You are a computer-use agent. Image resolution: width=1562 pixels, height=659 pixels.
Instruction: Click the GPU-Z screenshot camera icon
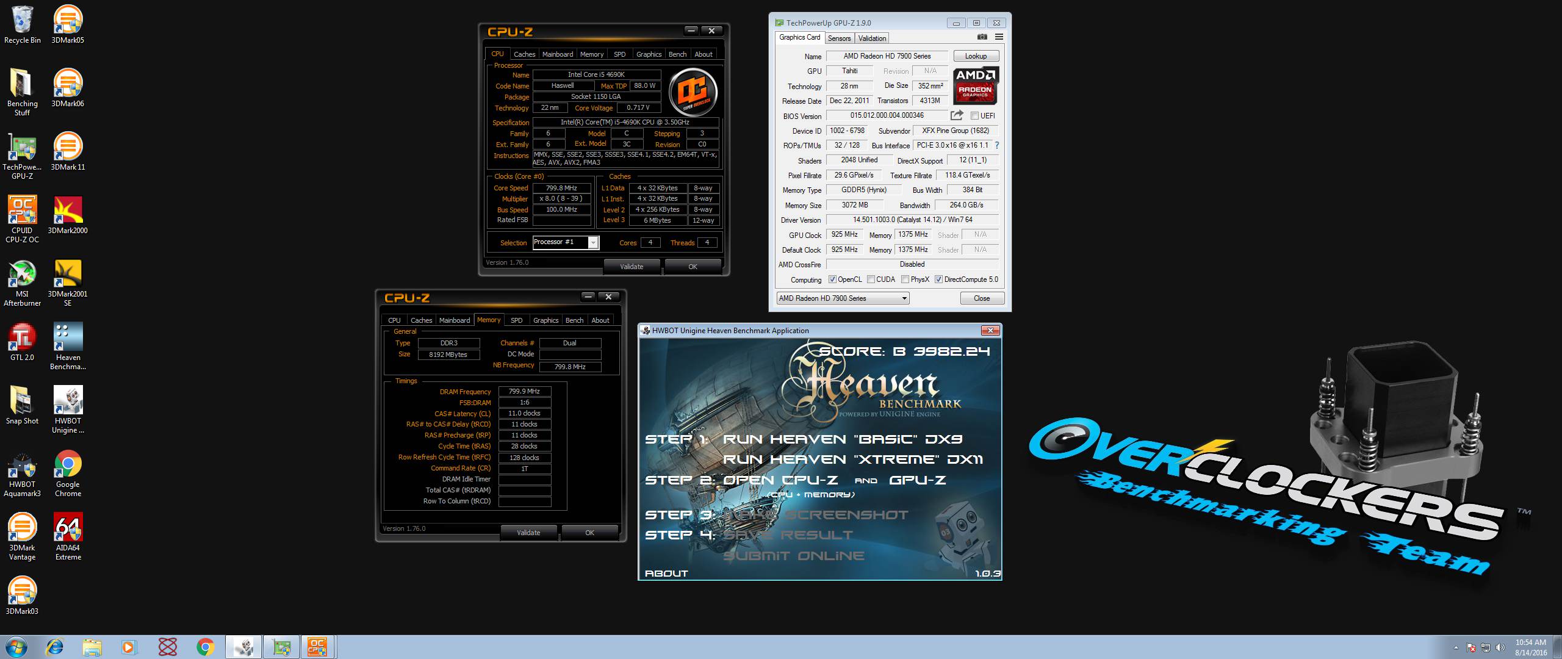point(982,37)
